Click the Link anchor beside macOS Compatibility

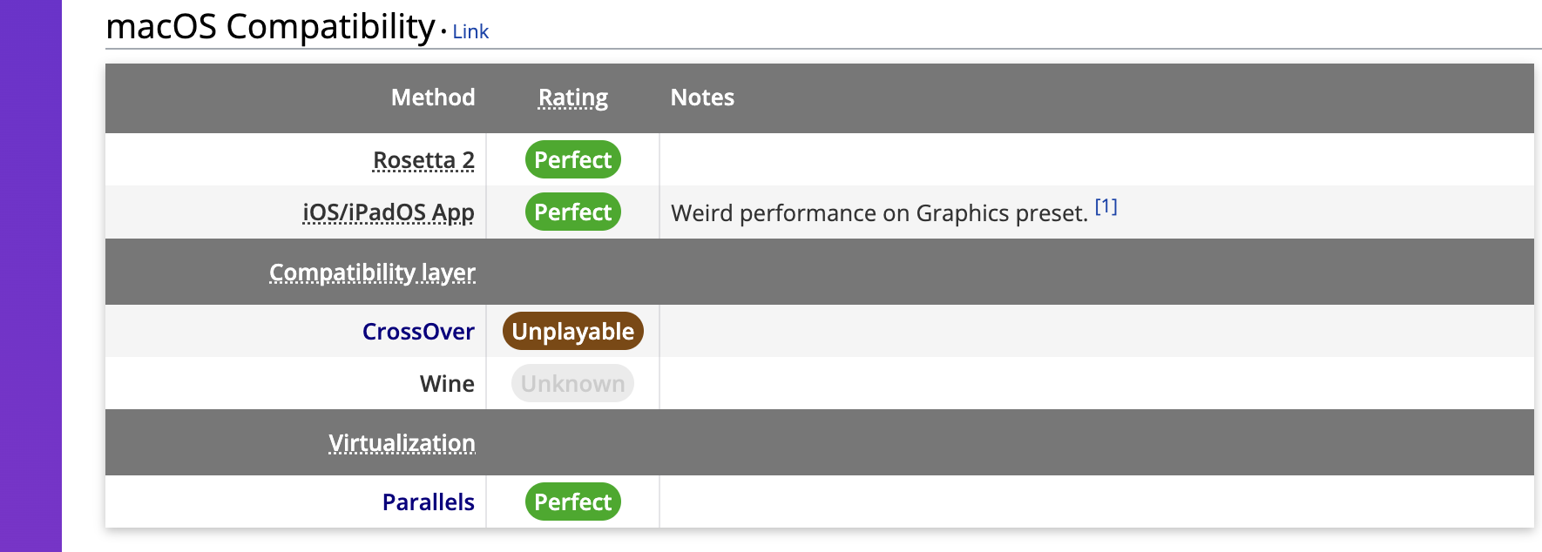click(x=470, y=32)
